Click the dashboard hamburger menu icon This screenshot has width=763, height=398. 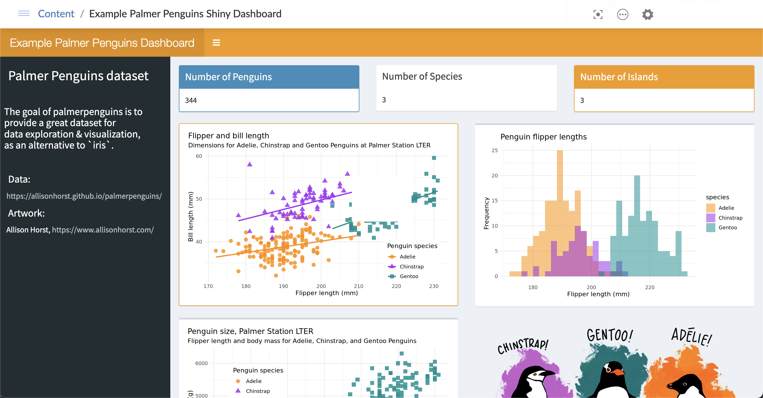coord(217,42)
